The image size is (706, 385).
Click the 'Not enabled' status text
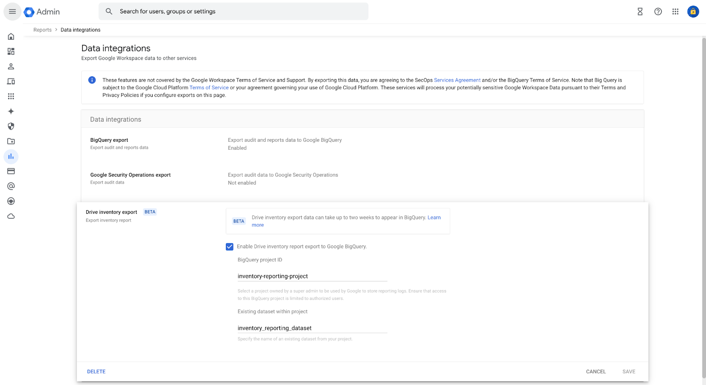pos(242,183)
